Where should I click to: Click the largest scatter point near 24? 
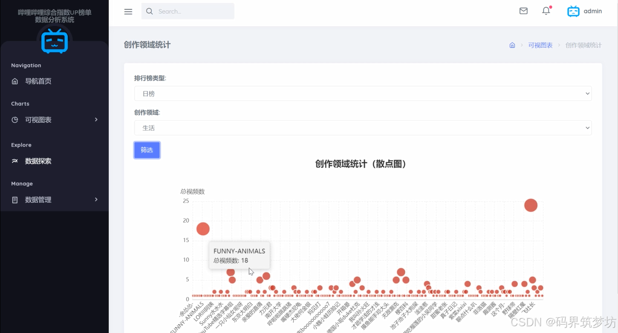coord(531,205)
